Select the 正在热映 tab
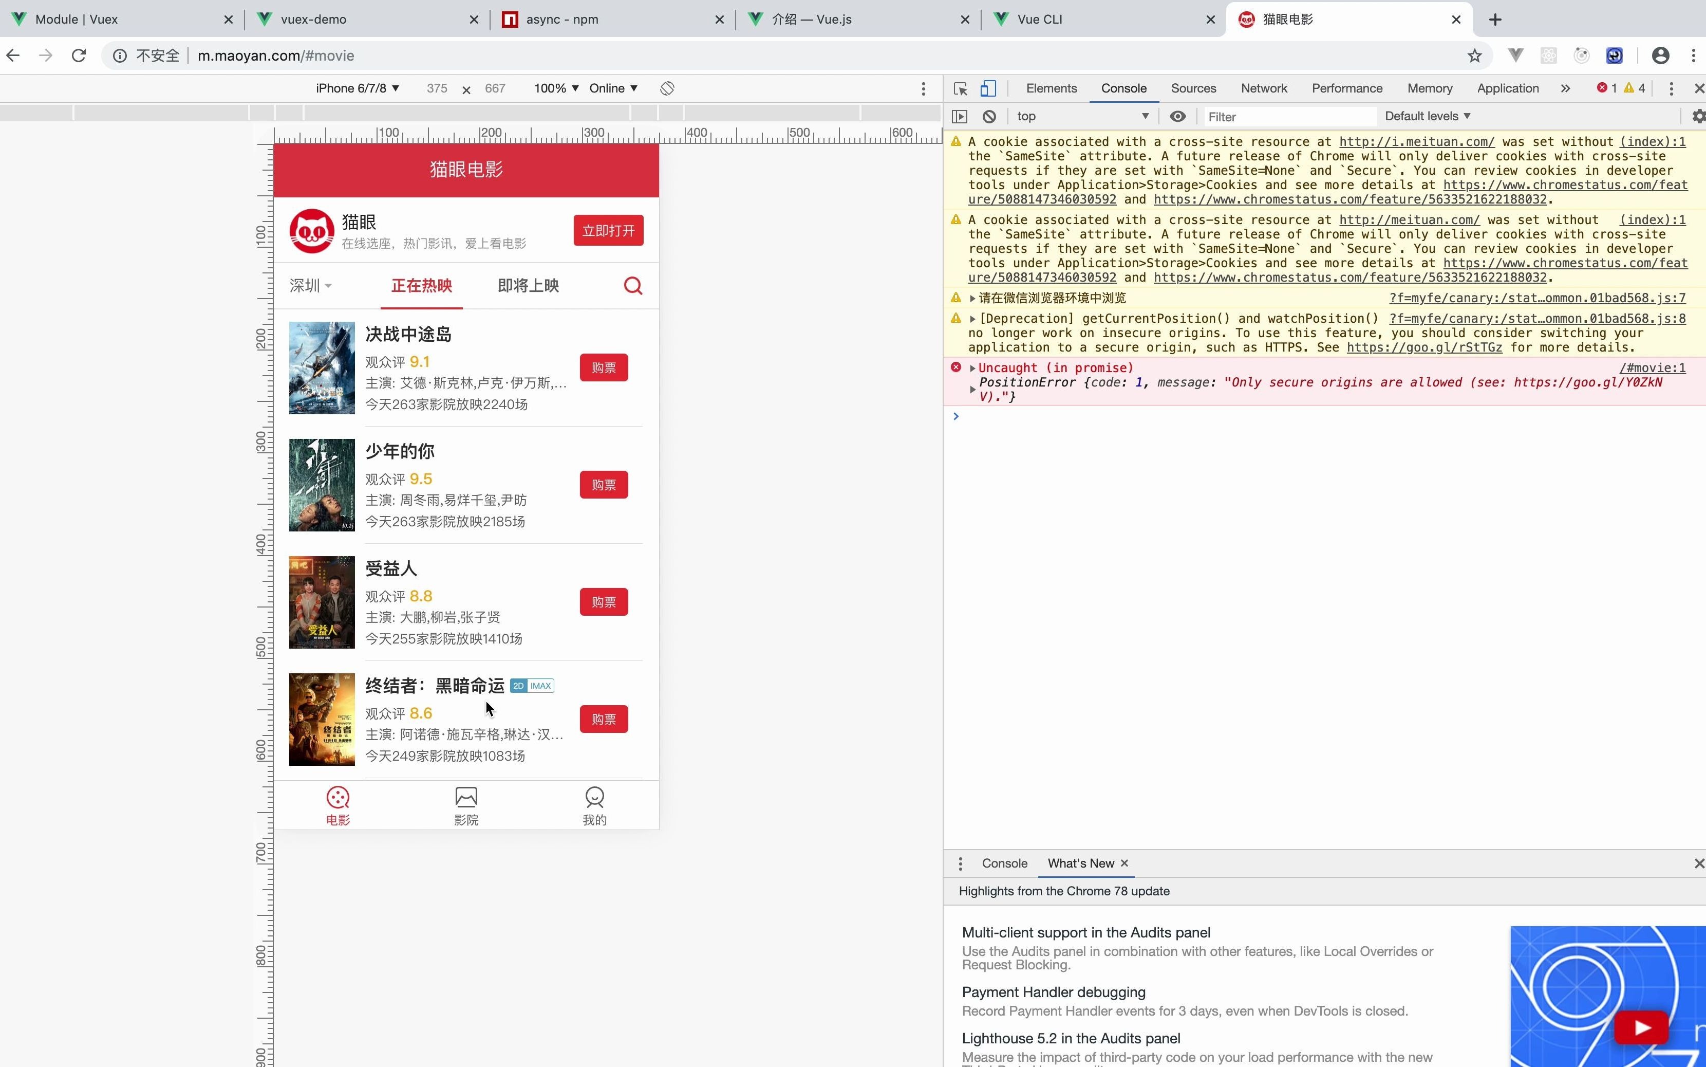 tap(421, 285)
